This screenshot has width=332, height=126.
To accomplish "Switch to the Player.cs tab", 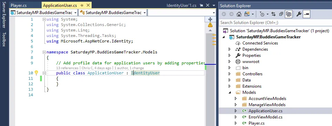I will point(19,5).
